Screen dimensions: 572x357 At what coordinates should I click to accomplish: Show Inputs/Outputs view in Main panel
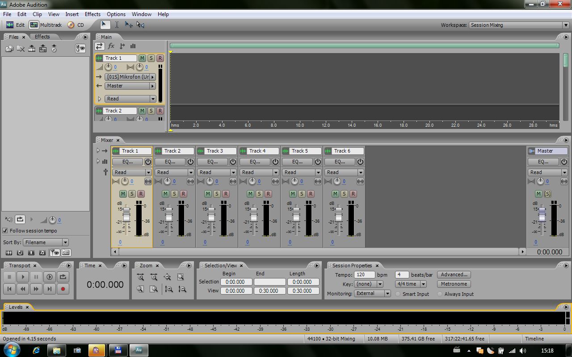(x=100, y=46)
